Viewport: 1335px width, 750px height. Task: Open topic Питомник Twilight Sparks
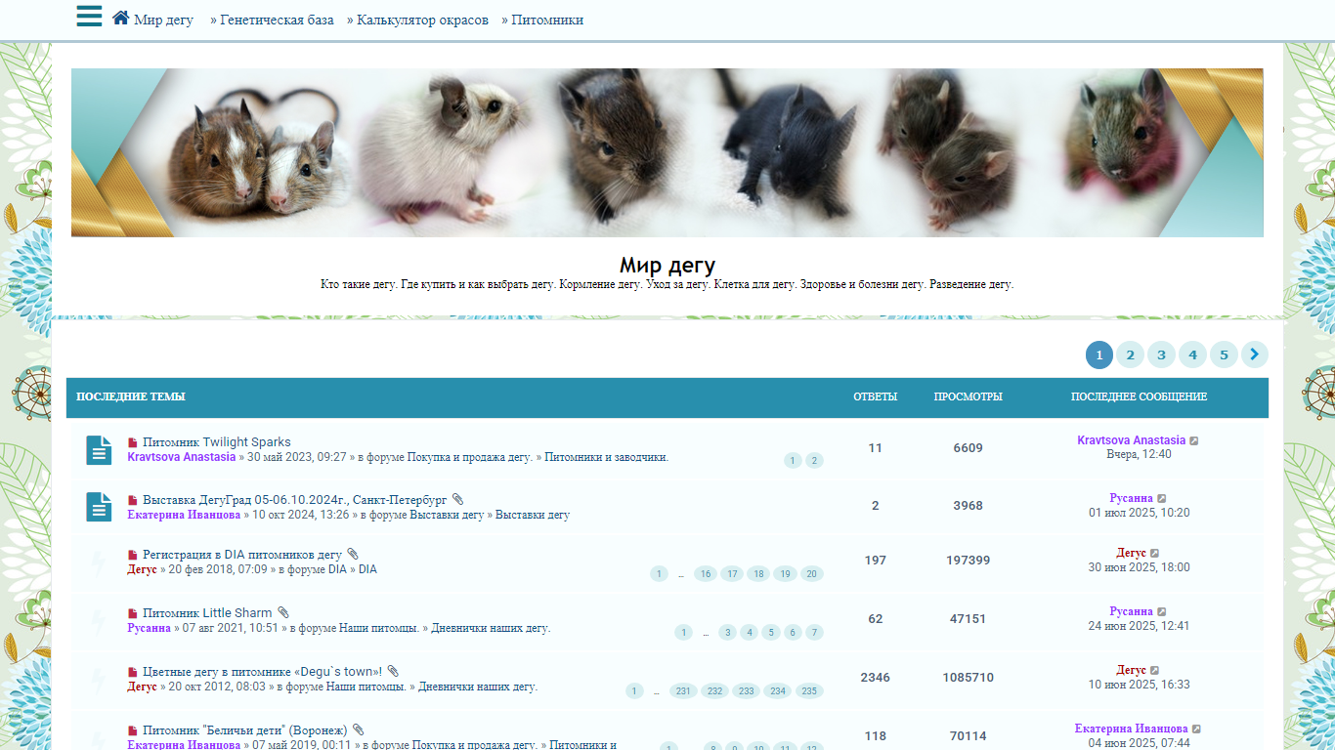(x=217, y=442)
